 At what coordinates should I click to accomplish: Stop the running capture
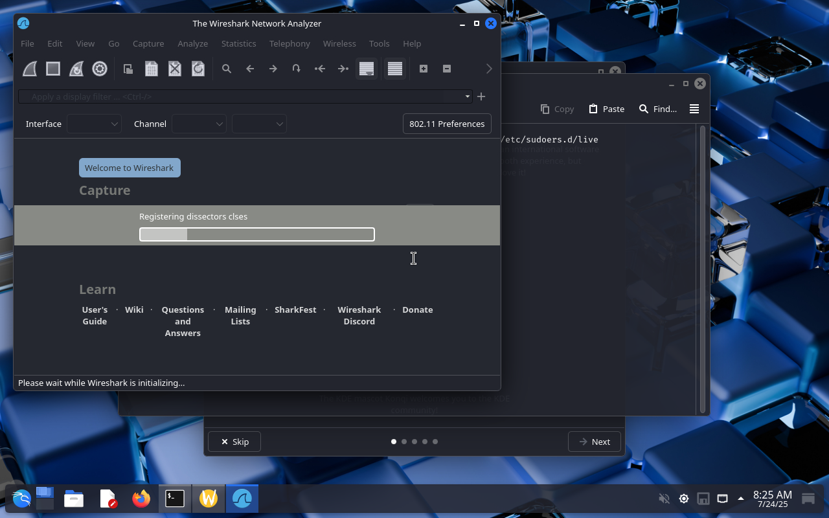(53, 69)
